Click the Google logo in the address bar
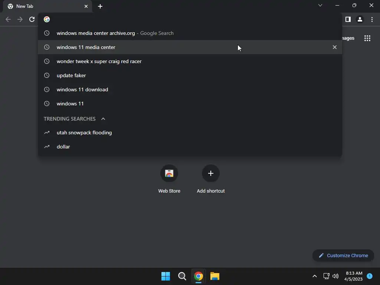This screenshot has width=380, height=285. coord(47,19)
